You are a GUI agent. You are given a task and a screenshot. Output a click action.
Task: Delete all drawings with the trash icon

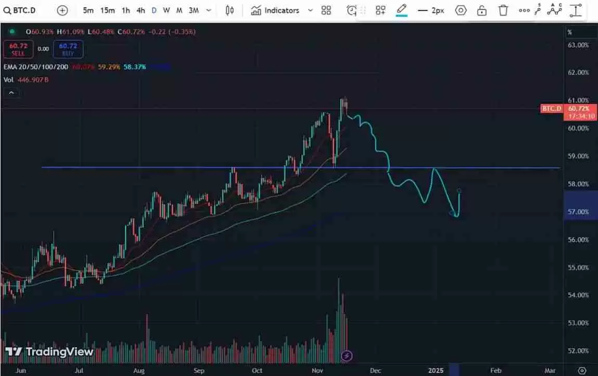coord(503,10)
